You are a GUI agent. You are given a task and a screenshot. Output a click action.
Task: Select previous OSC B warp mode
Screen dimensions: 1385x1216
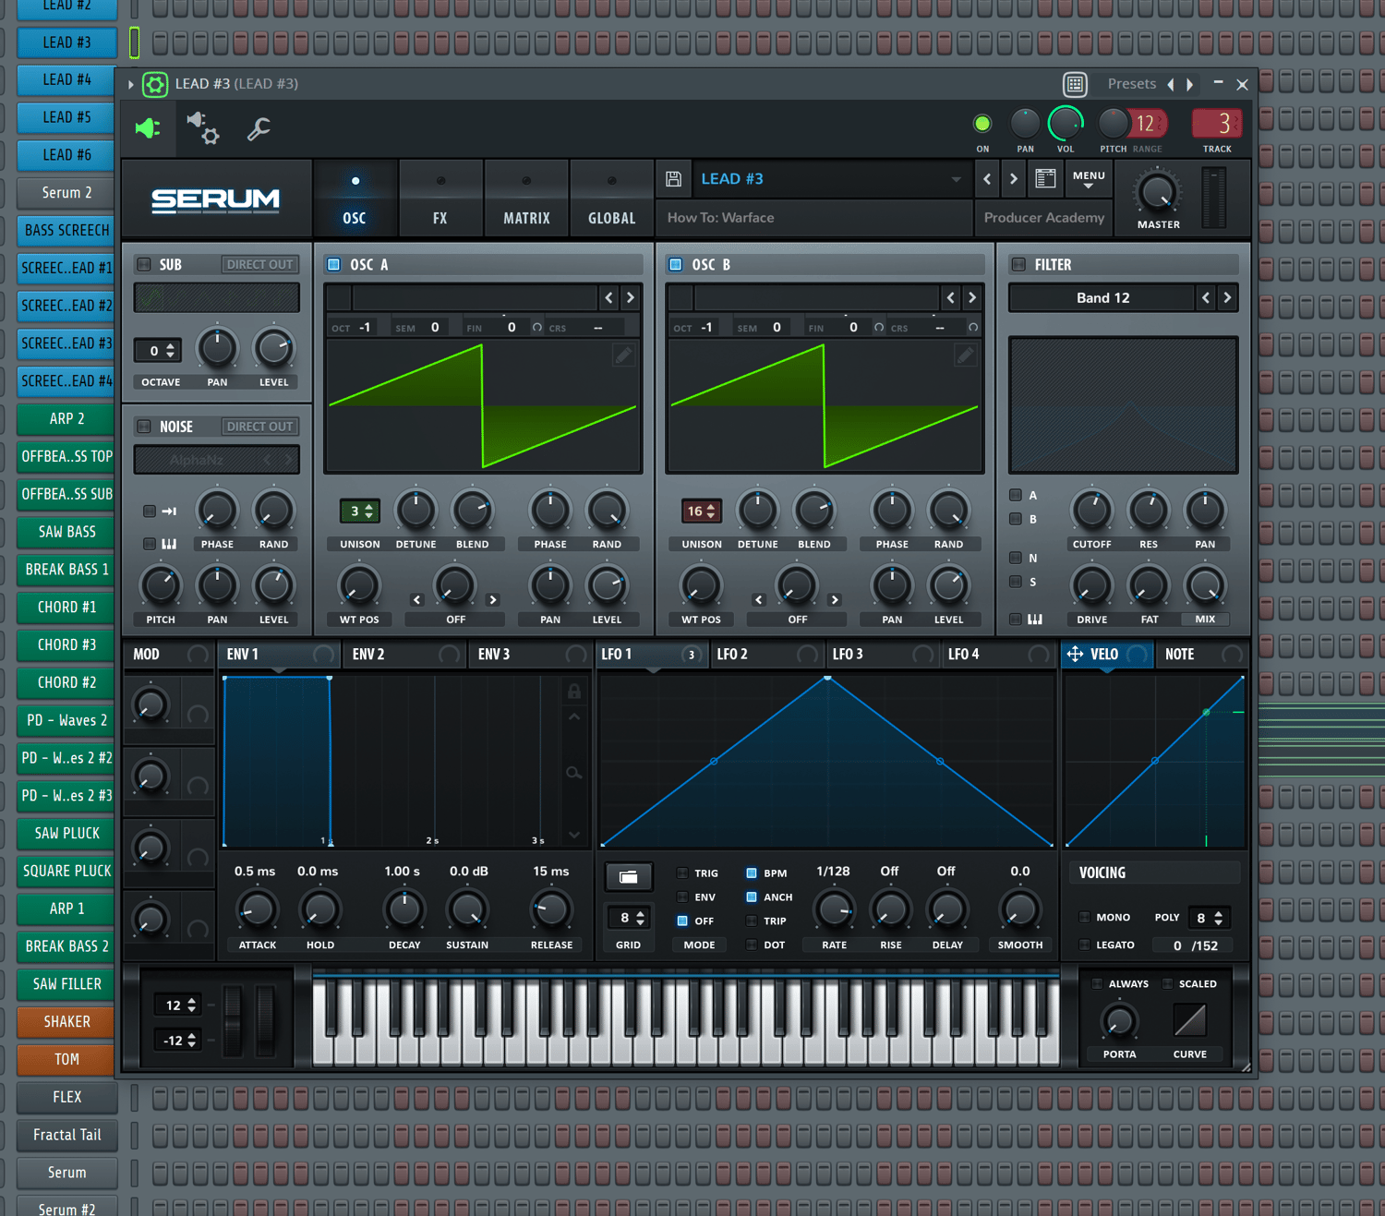click(759, 600)
